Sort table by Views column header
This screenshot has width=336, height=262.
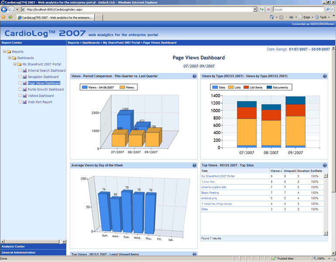coord(276,171)
